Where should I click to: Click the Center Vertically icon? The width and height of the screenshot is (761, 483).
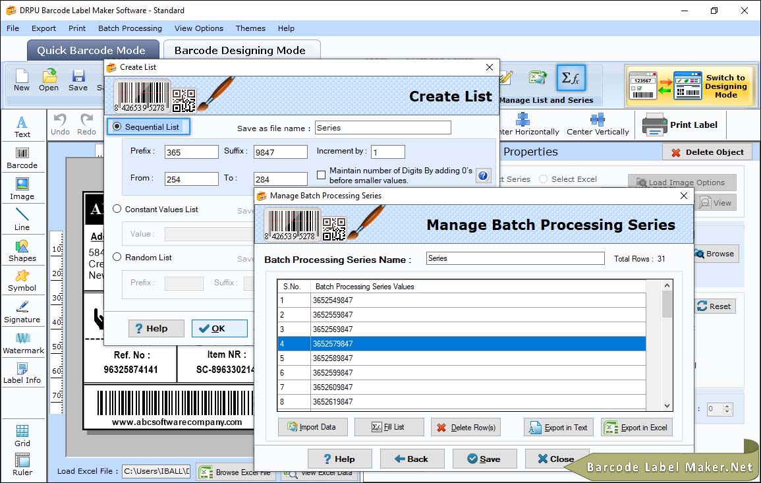(598, 119)
